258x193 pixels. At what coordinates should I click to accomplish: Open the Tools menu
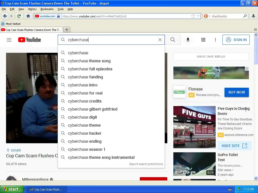60,9
